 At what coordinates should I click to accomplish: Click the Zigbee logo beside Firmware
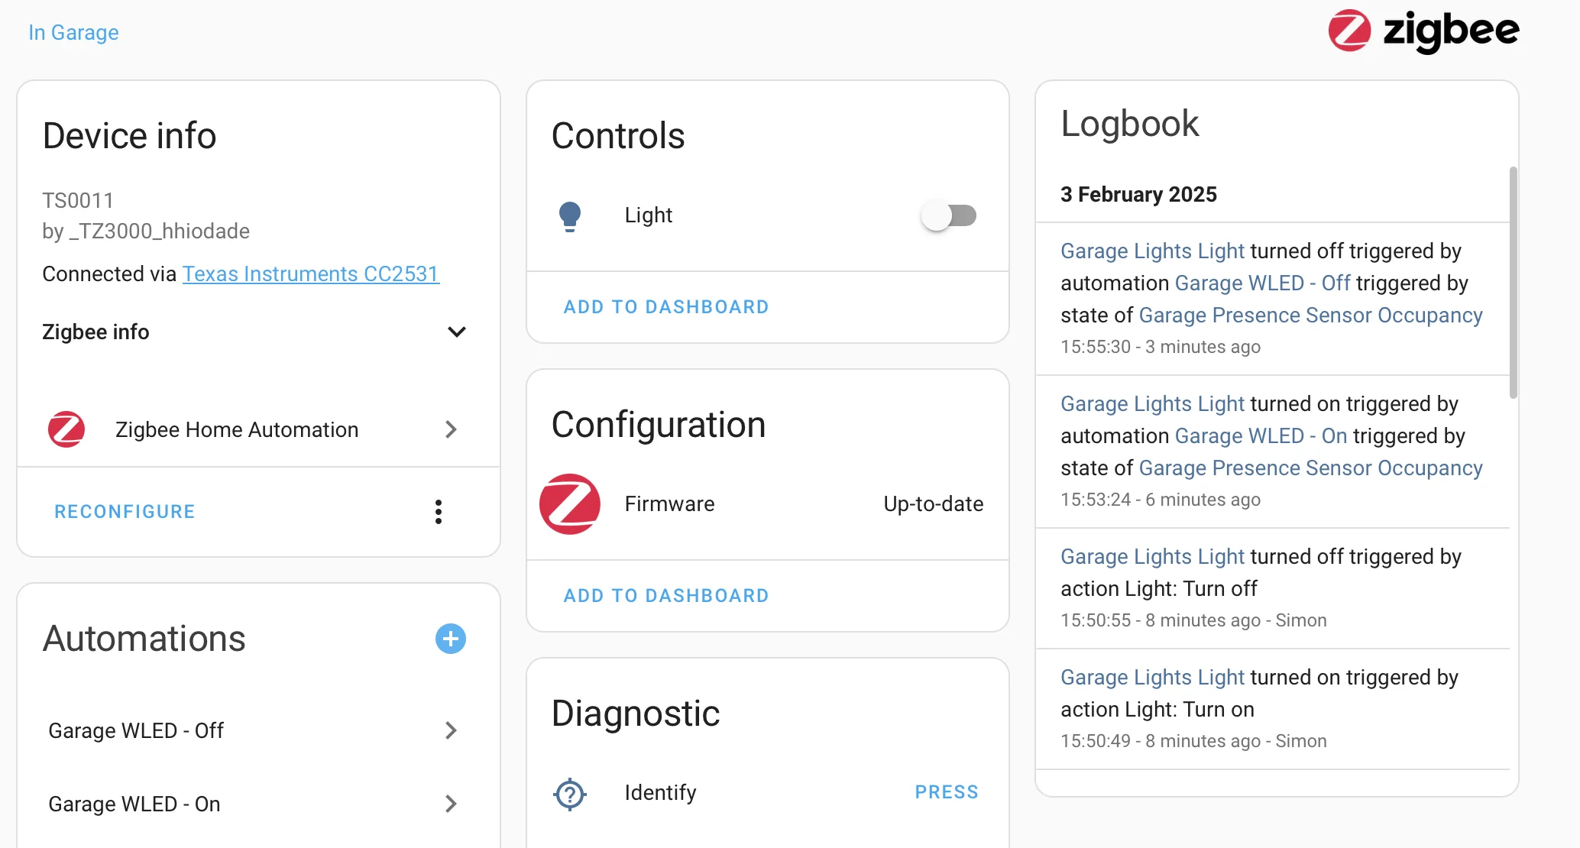point(570,504)
